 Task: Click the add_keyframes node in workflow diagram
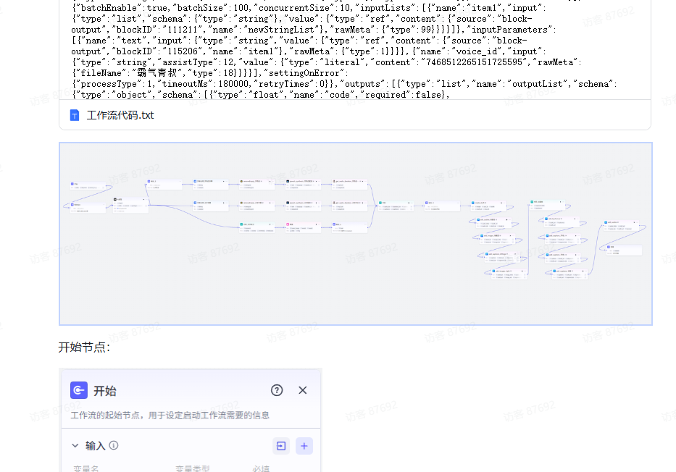(x=561, y=222)
